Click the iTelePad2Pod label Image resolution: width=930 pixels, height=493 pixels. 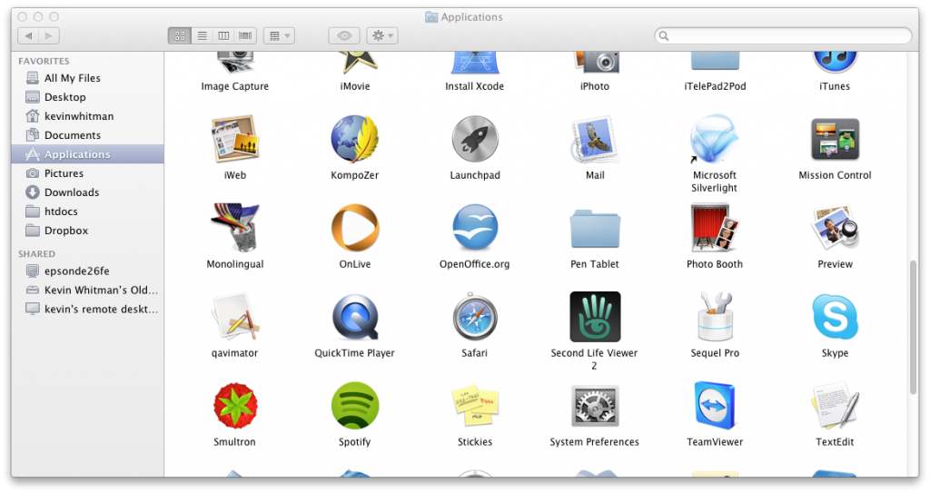[x=715, y=86]
